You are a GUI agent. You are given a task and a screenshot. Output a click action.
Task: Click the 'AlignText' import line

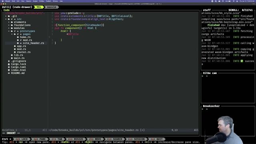pyautogui.click(x=89, y=19)
